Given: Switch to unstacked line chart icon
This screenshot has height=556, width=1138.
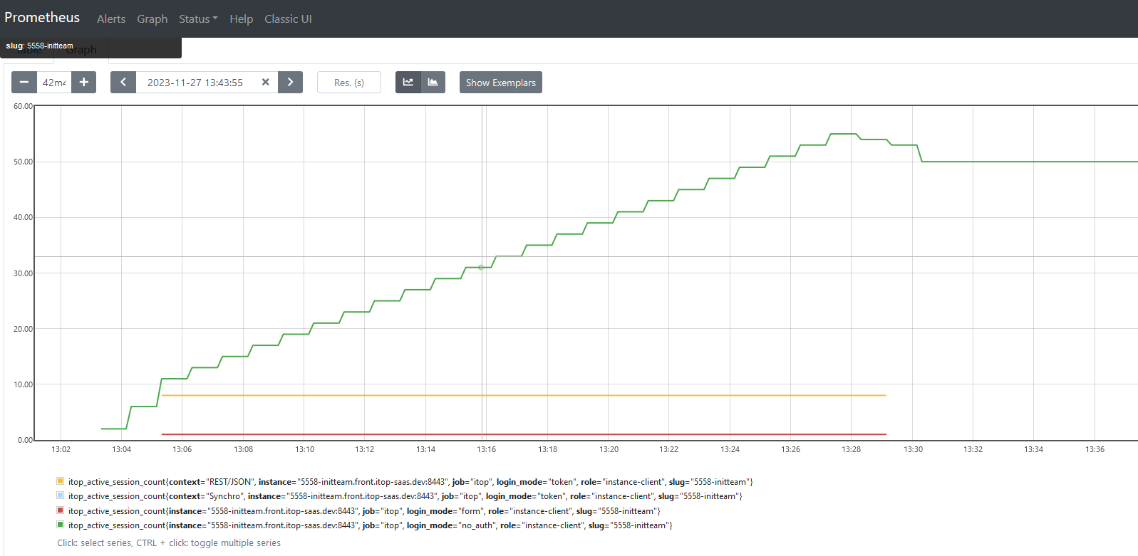Looking at the screenshot, I should coord(408,83).
